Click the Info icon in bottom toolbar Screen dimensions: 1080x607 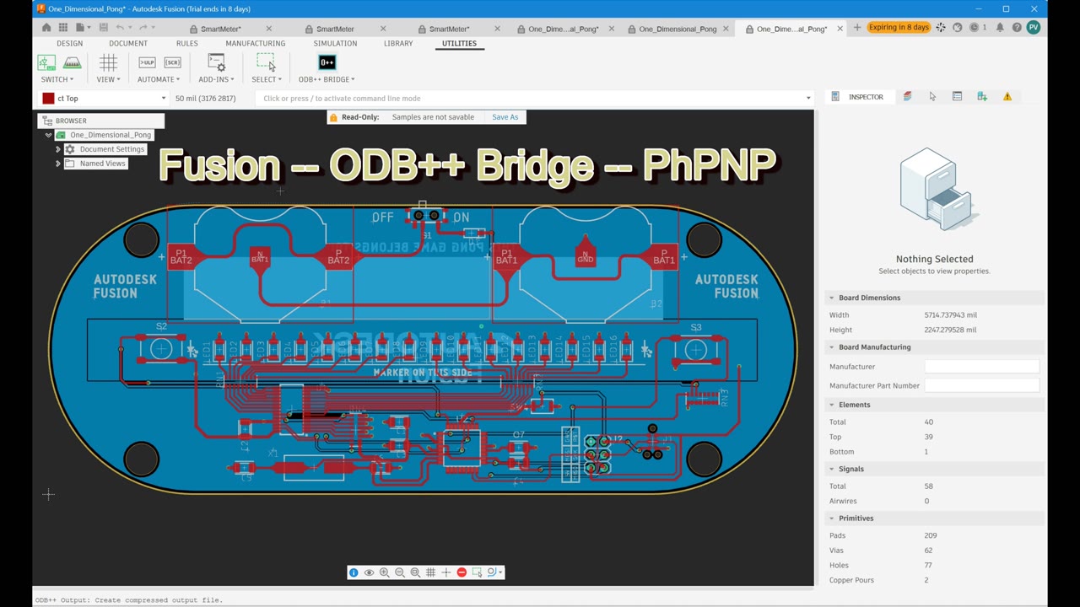point(354,572)
